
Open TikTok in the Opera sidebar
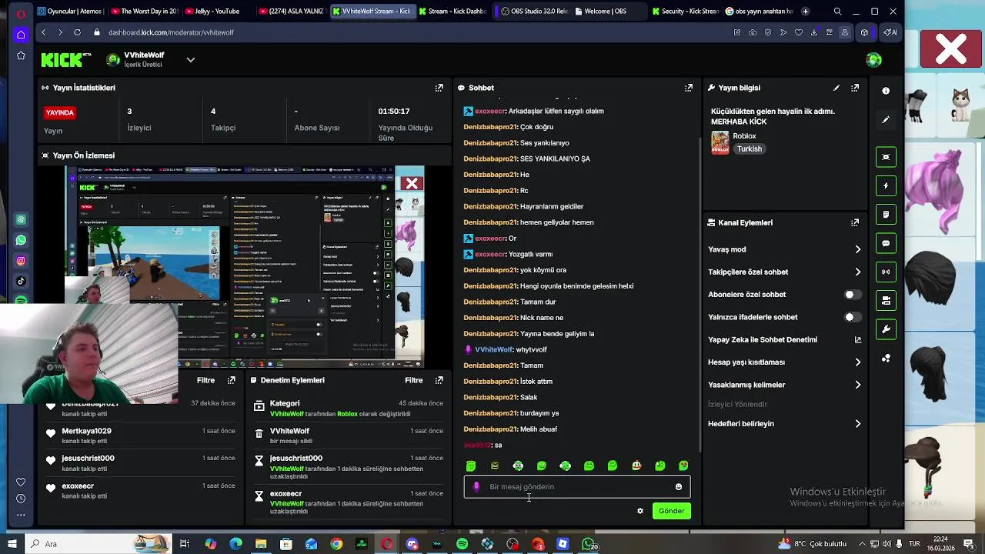[21, 281]
